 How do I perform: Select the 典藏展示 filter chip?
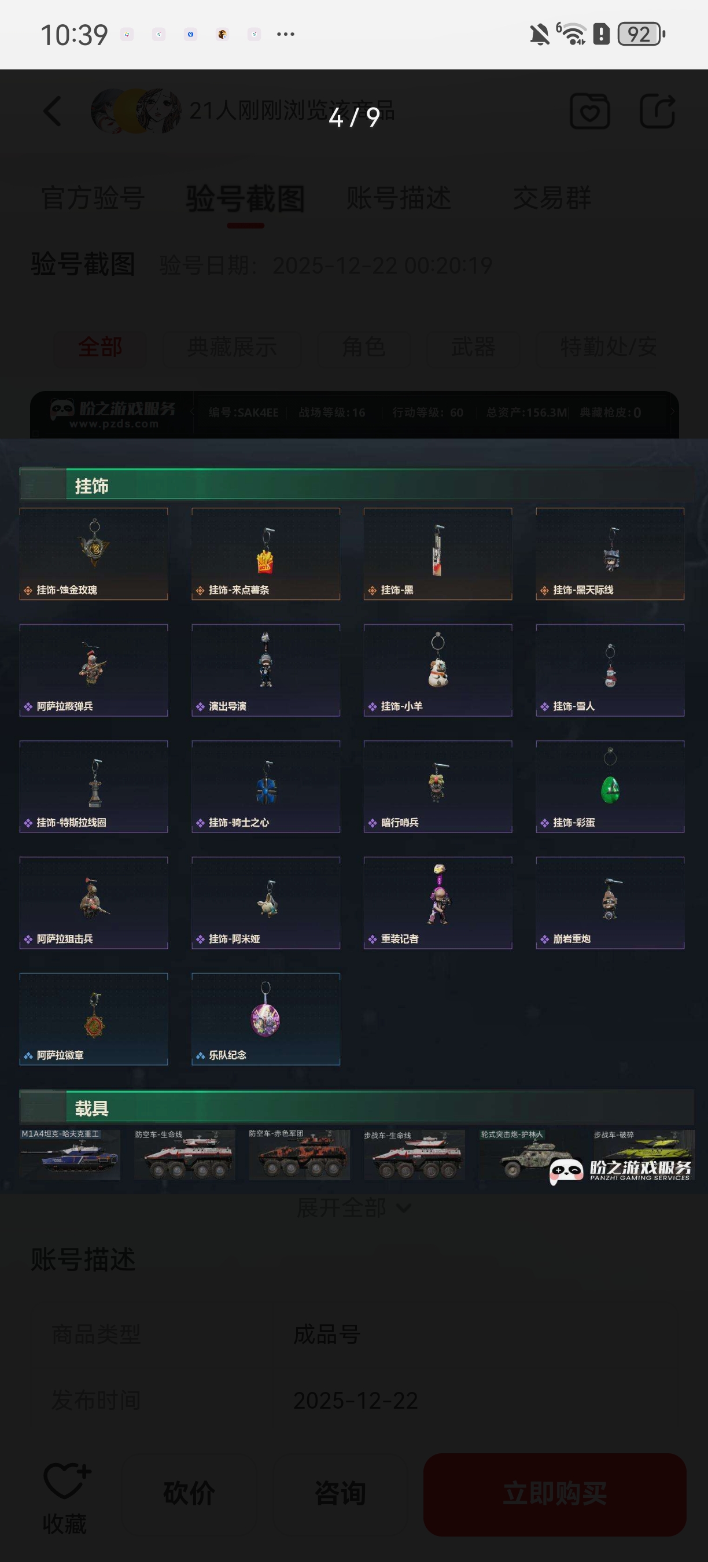pos(231,347)
